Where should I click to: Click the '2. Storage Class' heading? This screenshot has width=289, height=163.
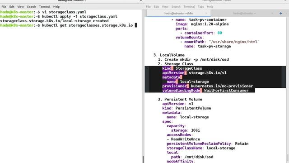click(176, 64)
